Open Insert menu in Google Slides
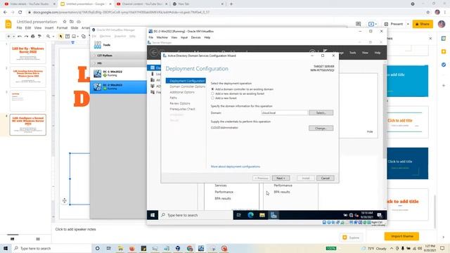 click(x=49, y=28)
